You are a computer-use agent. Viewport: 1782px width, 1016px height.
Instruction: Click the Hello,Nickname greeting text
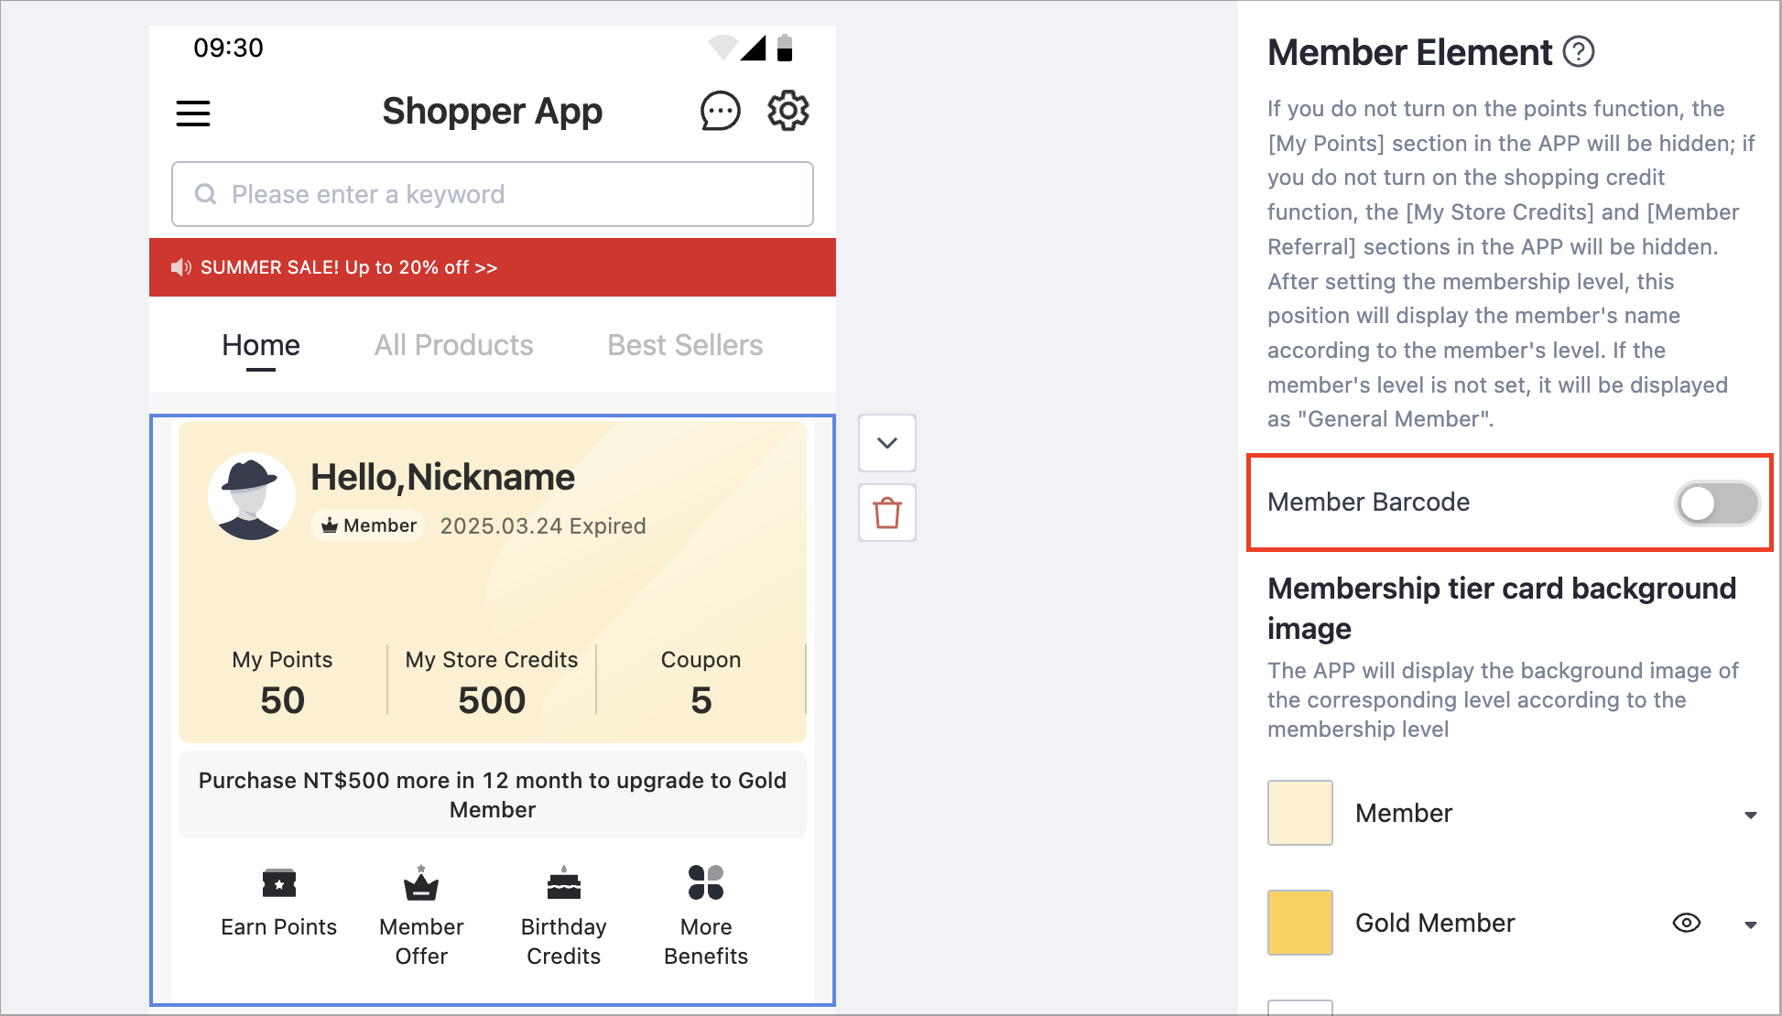pos(443,477)
